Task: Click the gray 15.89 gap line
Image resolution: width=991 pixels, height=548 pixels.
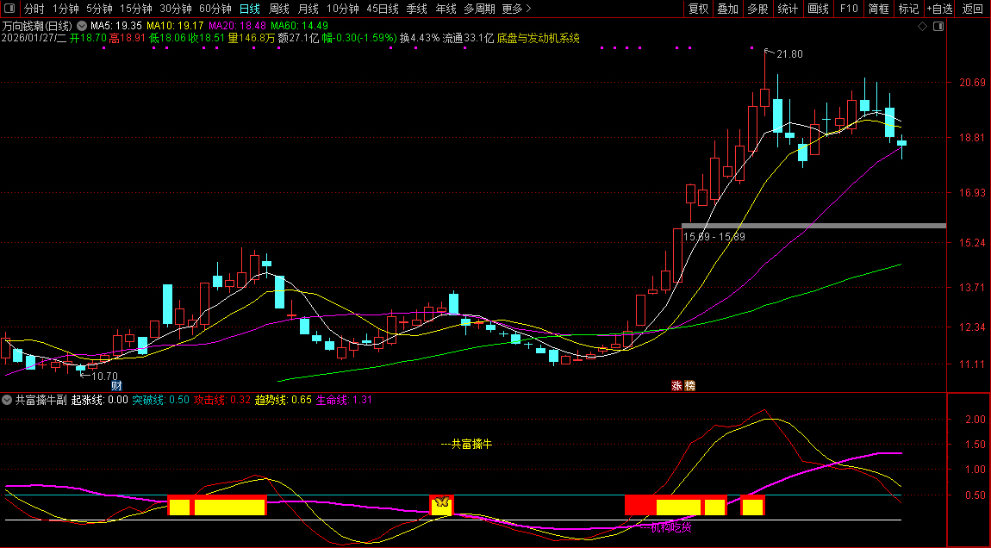Action: [814, 226]
